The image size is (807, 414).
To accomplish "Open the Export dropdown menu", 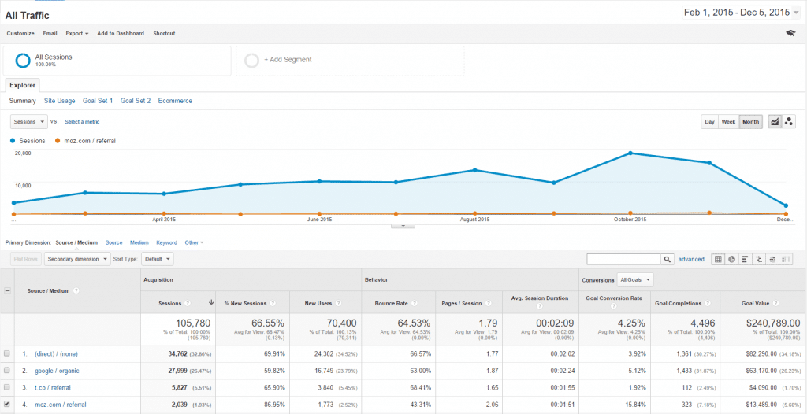I will pos(76,33).
